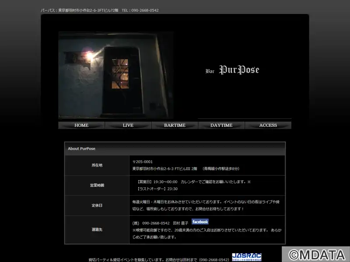Click the ラストオーダー 23:30 text
Viewport: 350px width, 262px height.
pos(157,189)
